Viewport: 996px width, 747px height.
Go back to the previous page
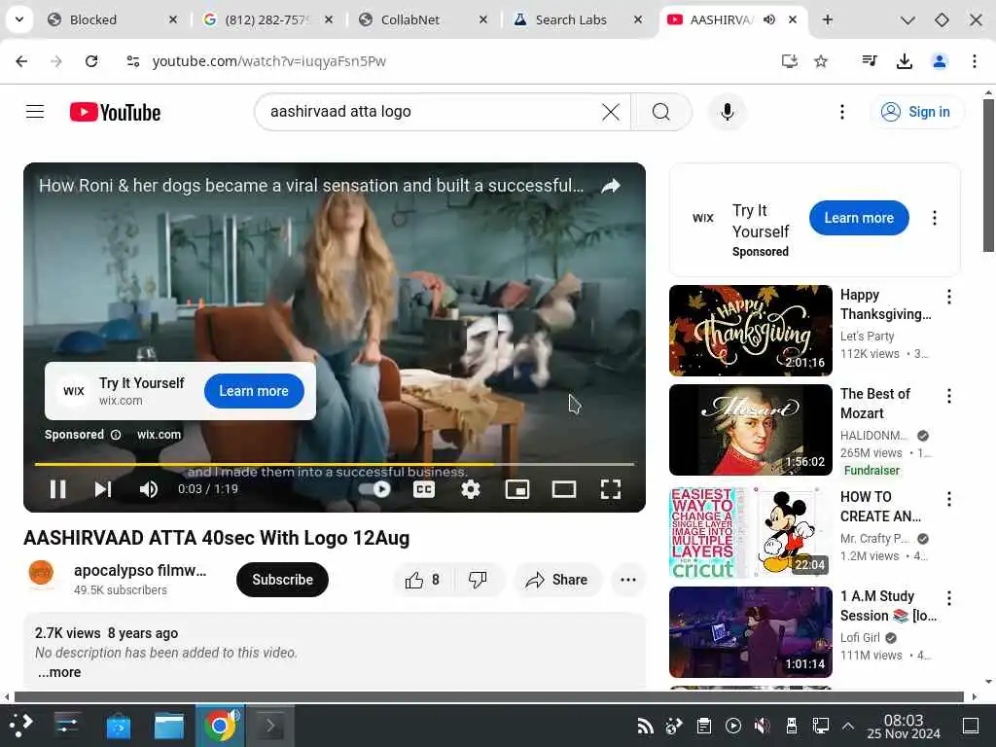[21, 61]
